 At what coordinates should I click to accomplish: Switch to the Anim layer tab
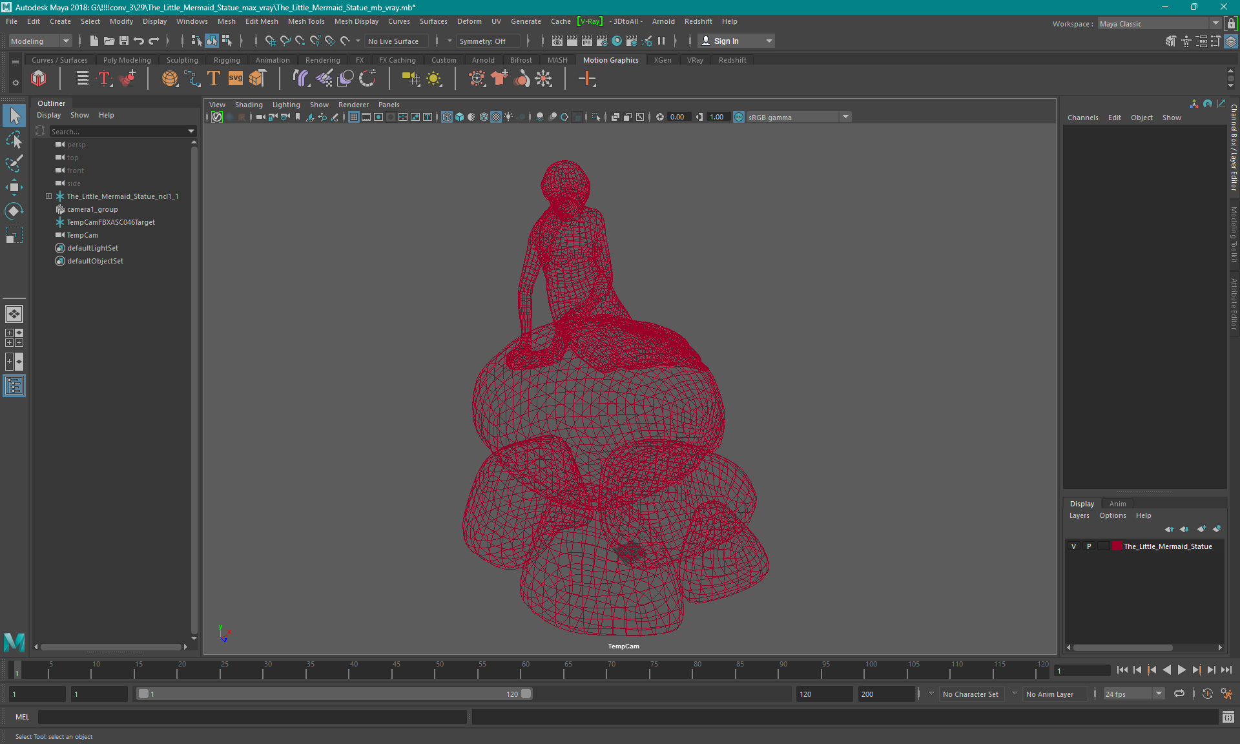tap(1117, 504)
